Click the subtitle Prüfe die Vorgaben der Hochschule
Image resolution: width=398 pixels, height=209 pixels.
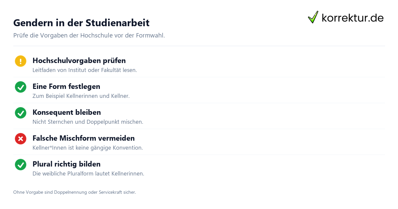(x=89, y=35)
